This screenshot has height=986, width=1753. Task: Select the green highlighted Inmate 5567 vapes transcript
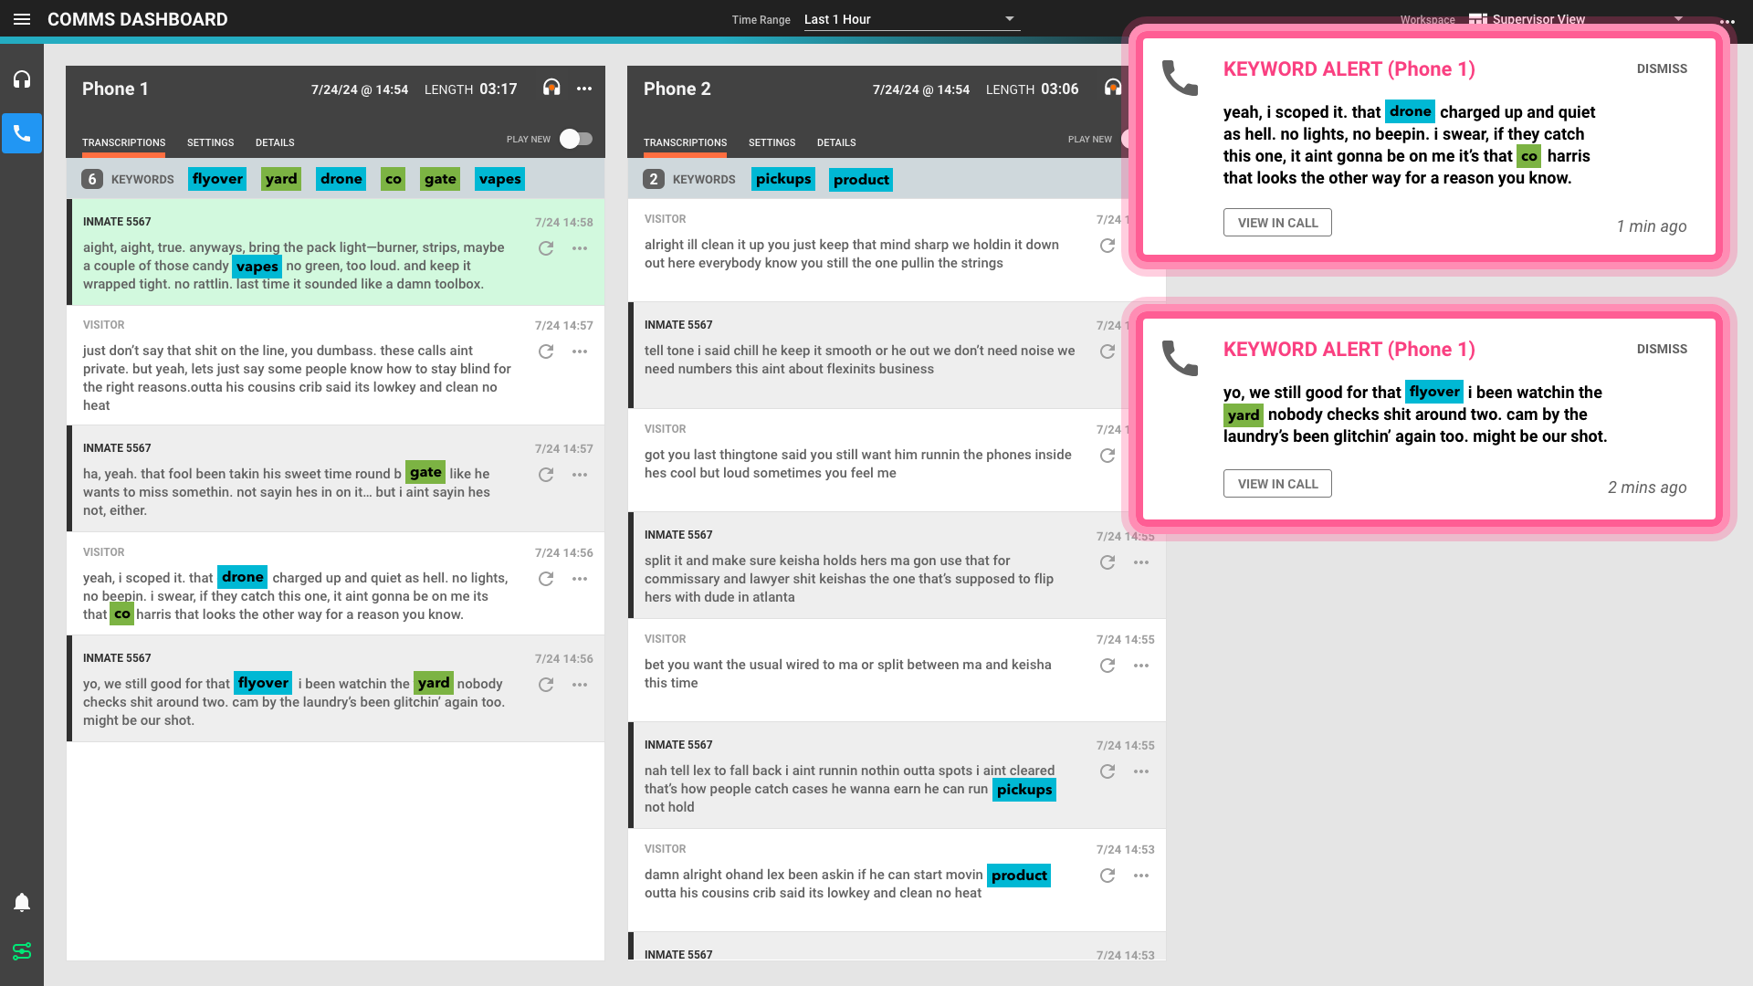pyautogui.click(x=336, y=252)
